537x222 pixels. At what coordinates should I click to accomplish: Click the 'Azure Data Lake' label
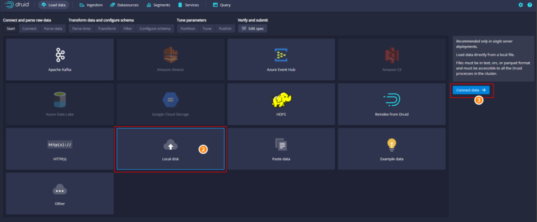[x=60, y=114]
